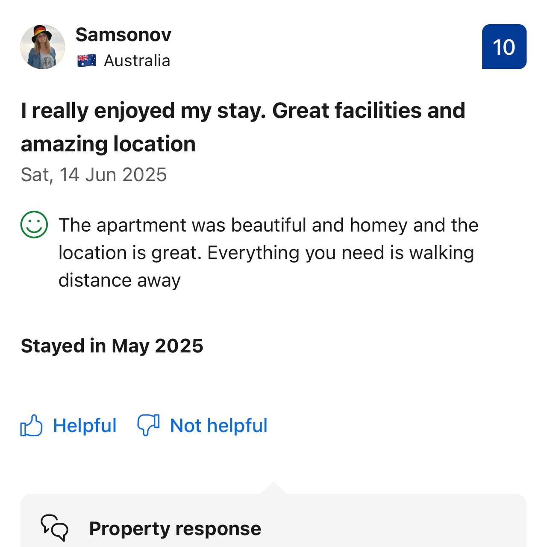Mark the review as Not helpful
Screen dimensions: 547x547
pos(218,426)
